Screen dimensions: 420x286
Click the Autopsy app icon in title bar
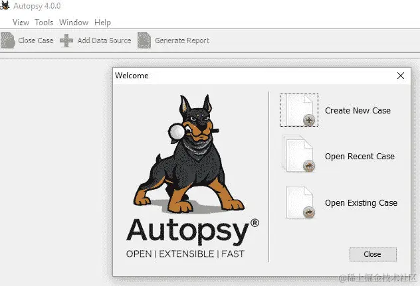5,5
